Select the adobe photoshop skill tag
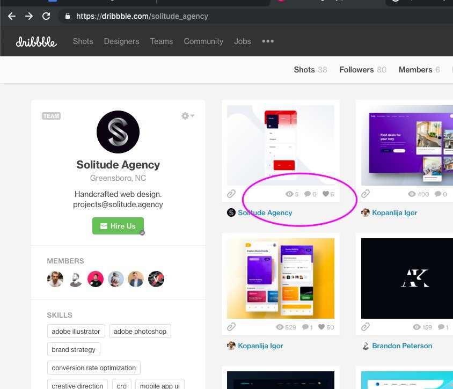Viewport: 453px width, 389px height. tap(140, 331)
